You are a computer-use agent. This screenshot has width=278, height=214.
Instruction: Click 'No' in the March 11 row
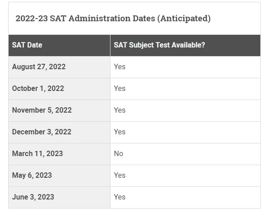pos(119,154)
